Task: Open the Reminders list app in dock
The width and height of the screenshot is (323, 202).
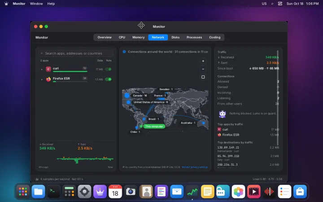Action: click(284, 192)
